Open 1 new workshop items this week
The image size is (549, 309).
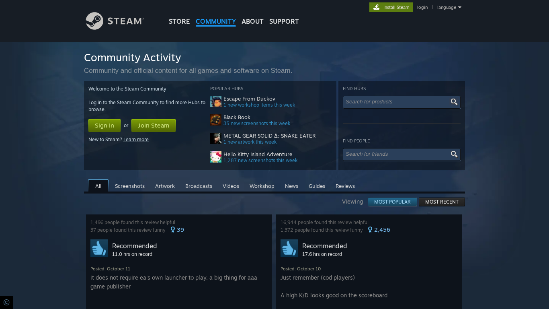(259, 105)
